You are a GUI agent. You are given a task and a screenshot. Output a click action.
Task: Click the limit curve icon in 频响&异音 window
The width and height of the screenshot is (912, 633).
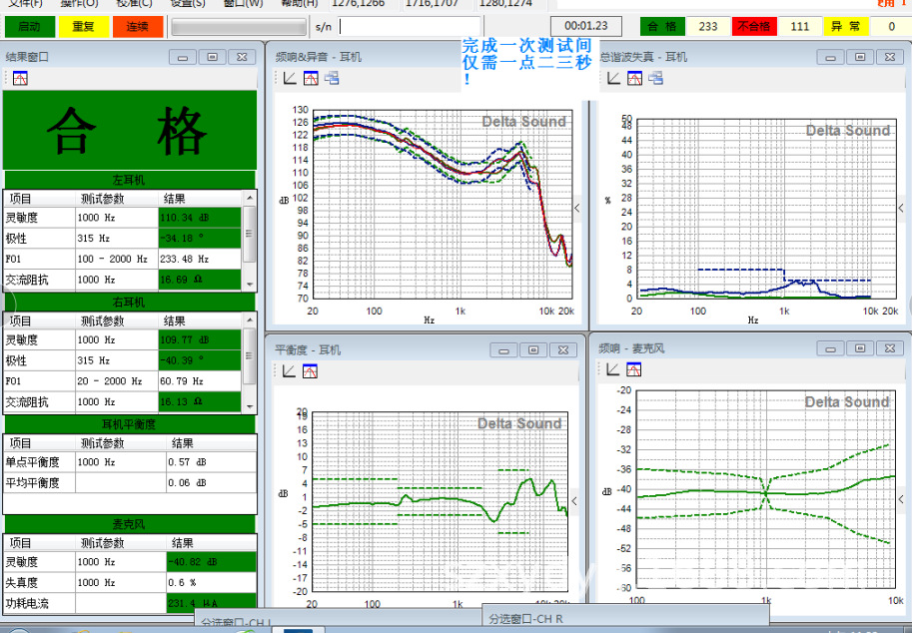coord(311,78)
